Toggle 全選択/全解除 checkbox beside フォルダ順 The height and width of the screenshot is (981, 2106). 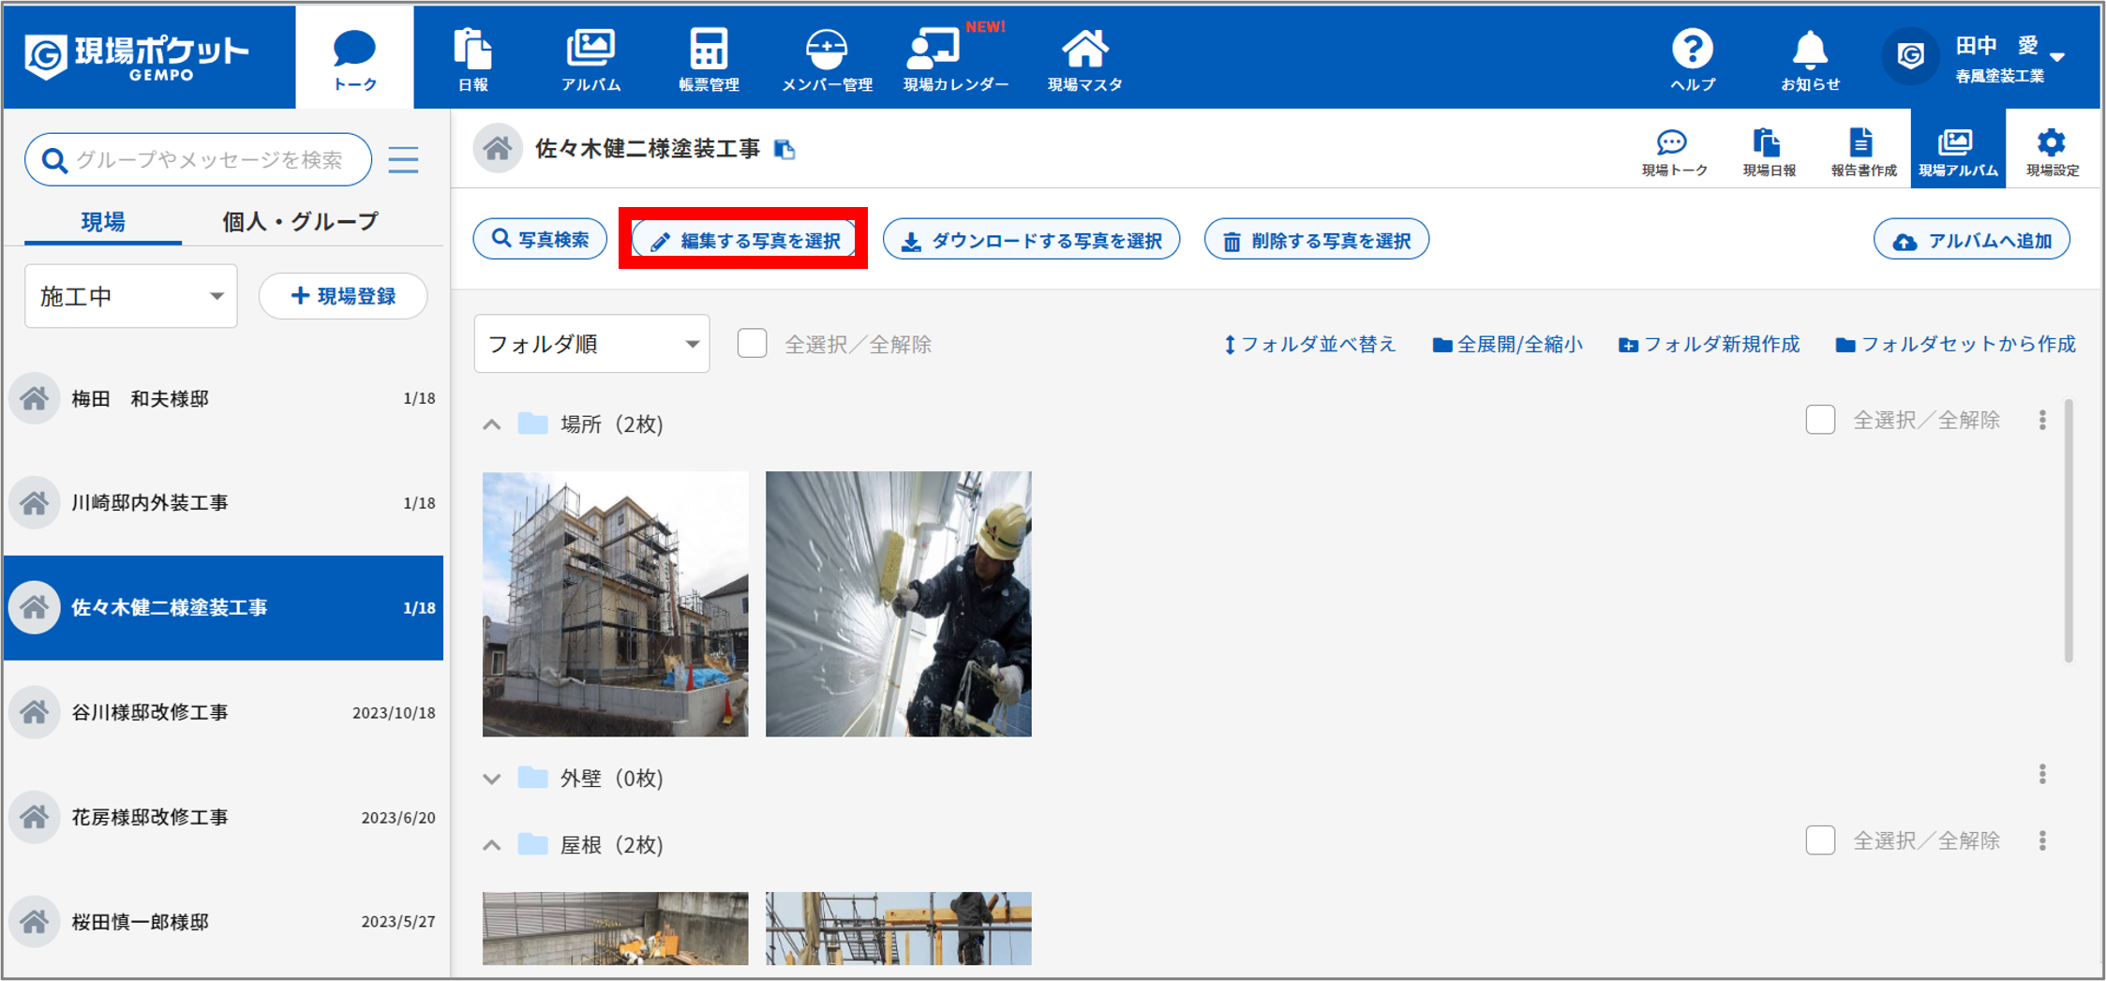752,344
